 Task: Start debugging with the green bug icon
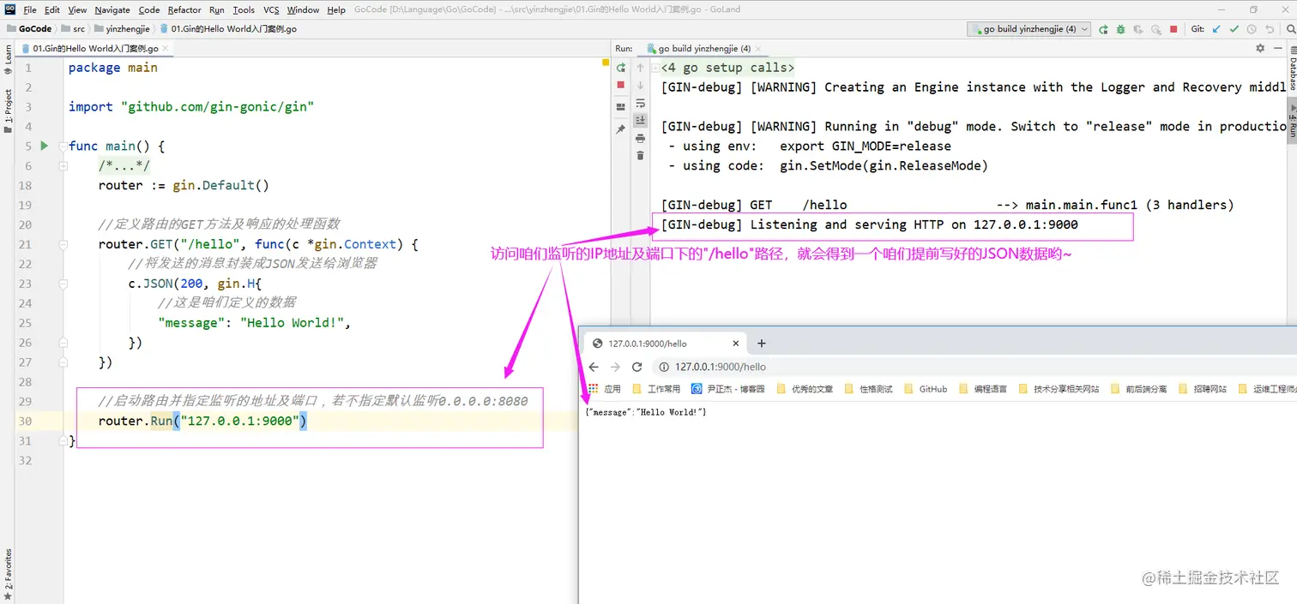point(1120,29)
